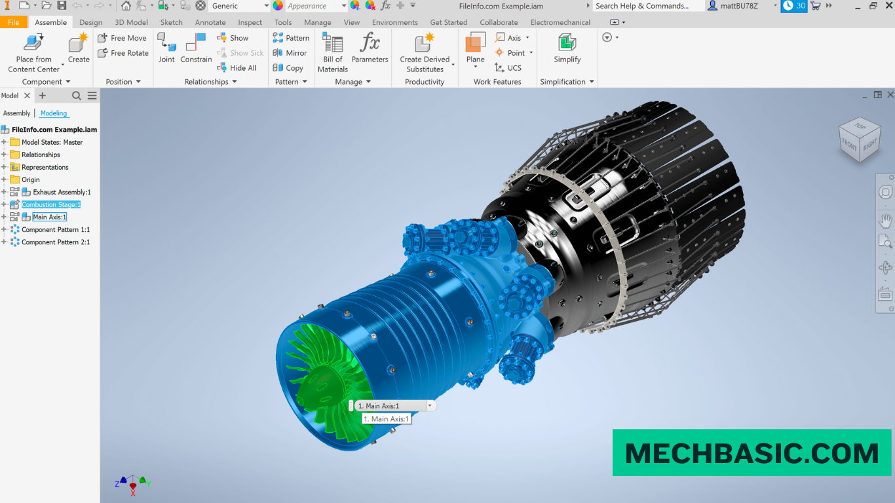Open the Bill of Materials
Image resolution: width=895 pixels, height=503 pixels.
coord(333,54)
